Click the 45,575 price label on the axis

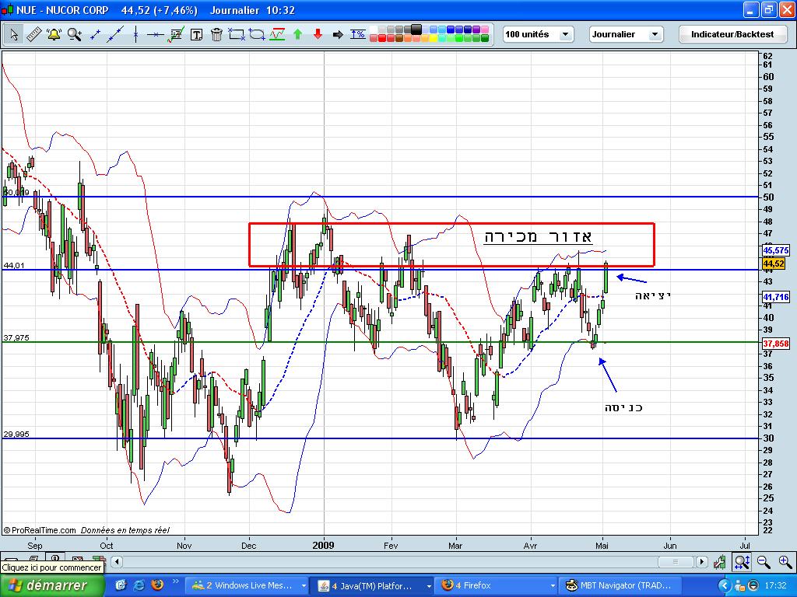coord(776,250)
